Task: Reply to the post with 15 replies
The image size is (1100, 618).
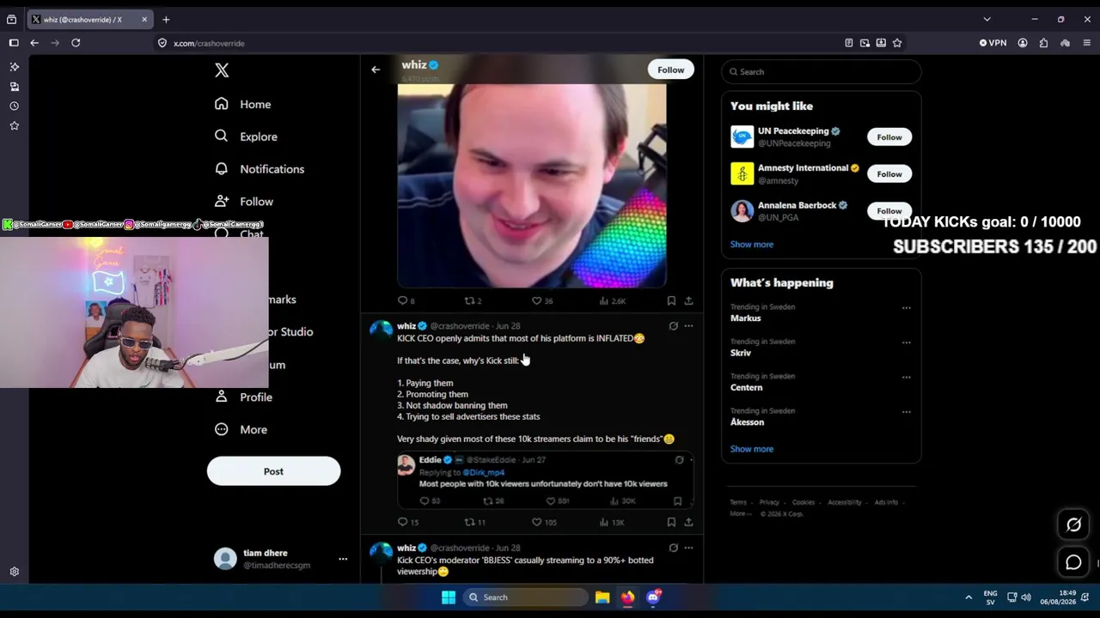Action: 408,522
